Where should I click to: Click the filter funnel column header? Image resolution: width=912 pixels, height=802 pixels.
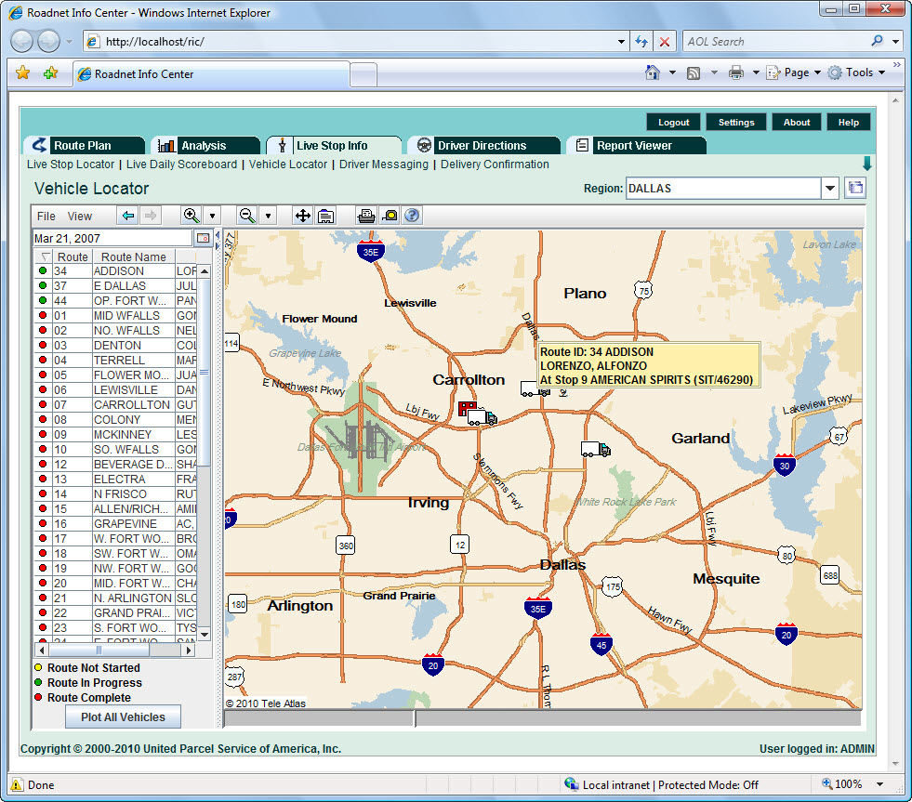click(x=45, y=256)
